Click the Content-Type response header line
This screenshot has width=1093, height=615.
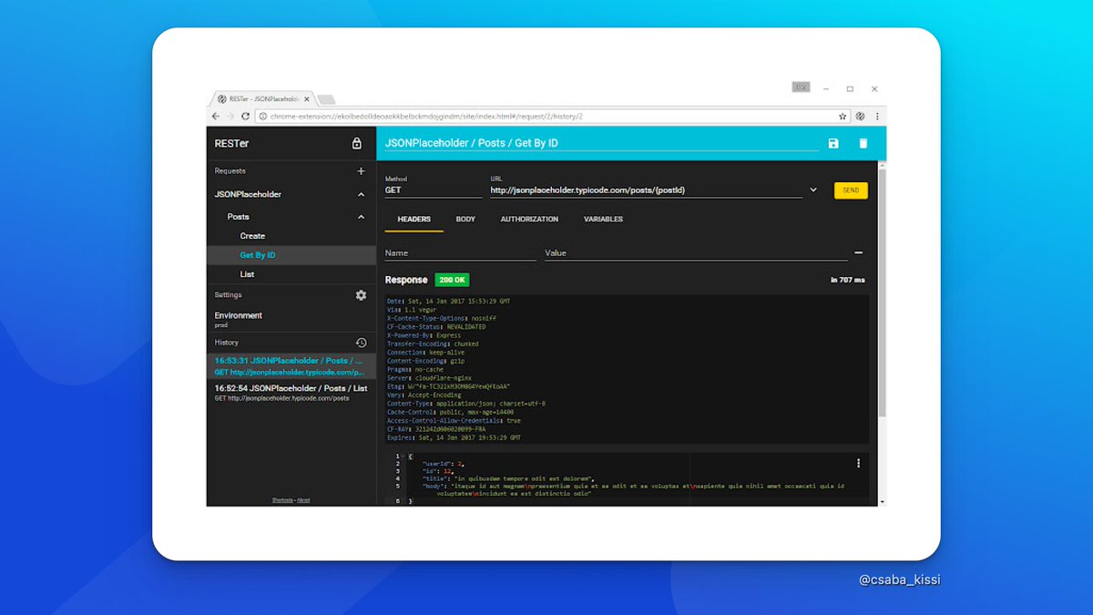466,404
